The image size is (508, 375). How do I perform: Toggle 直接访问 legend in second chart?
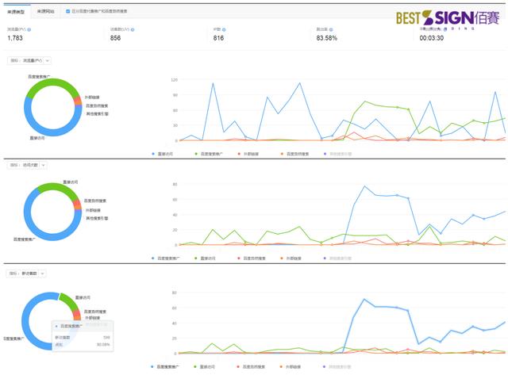click(x=205, y=258)
